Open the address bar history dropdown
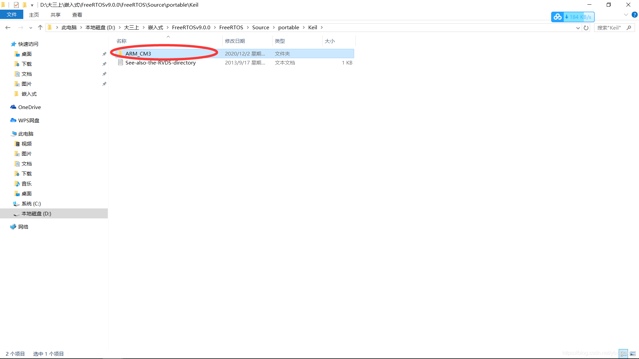 [x=578, y=28]
